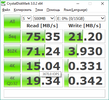Expand the drive dropdown showing E: 0% (0/15GB)
Image resolution: width=109 pixels, height=100 pixels.
pyautogui.click(x=81, y=19)
